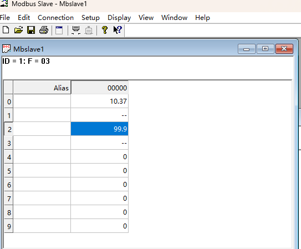
Task: Activate the context help arrow icon
Action: point(118,30)
